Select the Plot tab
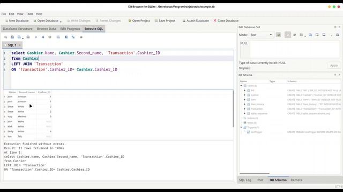This screenshot has height=192, width=343. coord(260,180)
